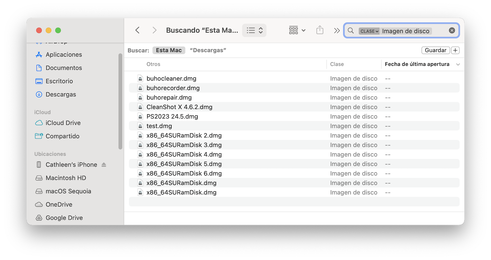Screen dimensions: 491x260
Task: Select the file x86_64SURamDisk 6.dmg
Action: [184, 173]
